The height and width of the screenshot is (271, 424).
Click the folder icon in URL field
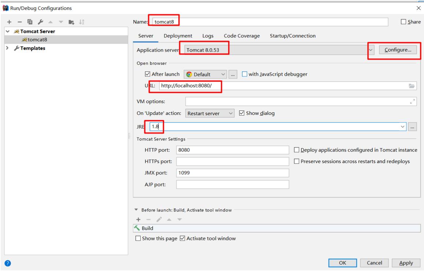(x=412, y=86)
